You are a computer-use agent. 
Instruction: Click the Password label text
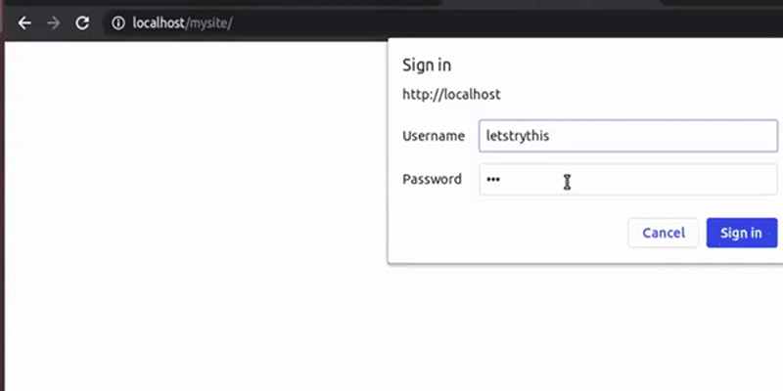click(432, 180)
